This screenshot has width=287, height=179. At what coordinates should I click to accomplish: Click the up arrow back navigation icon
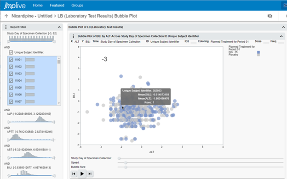tap(6, 16)
